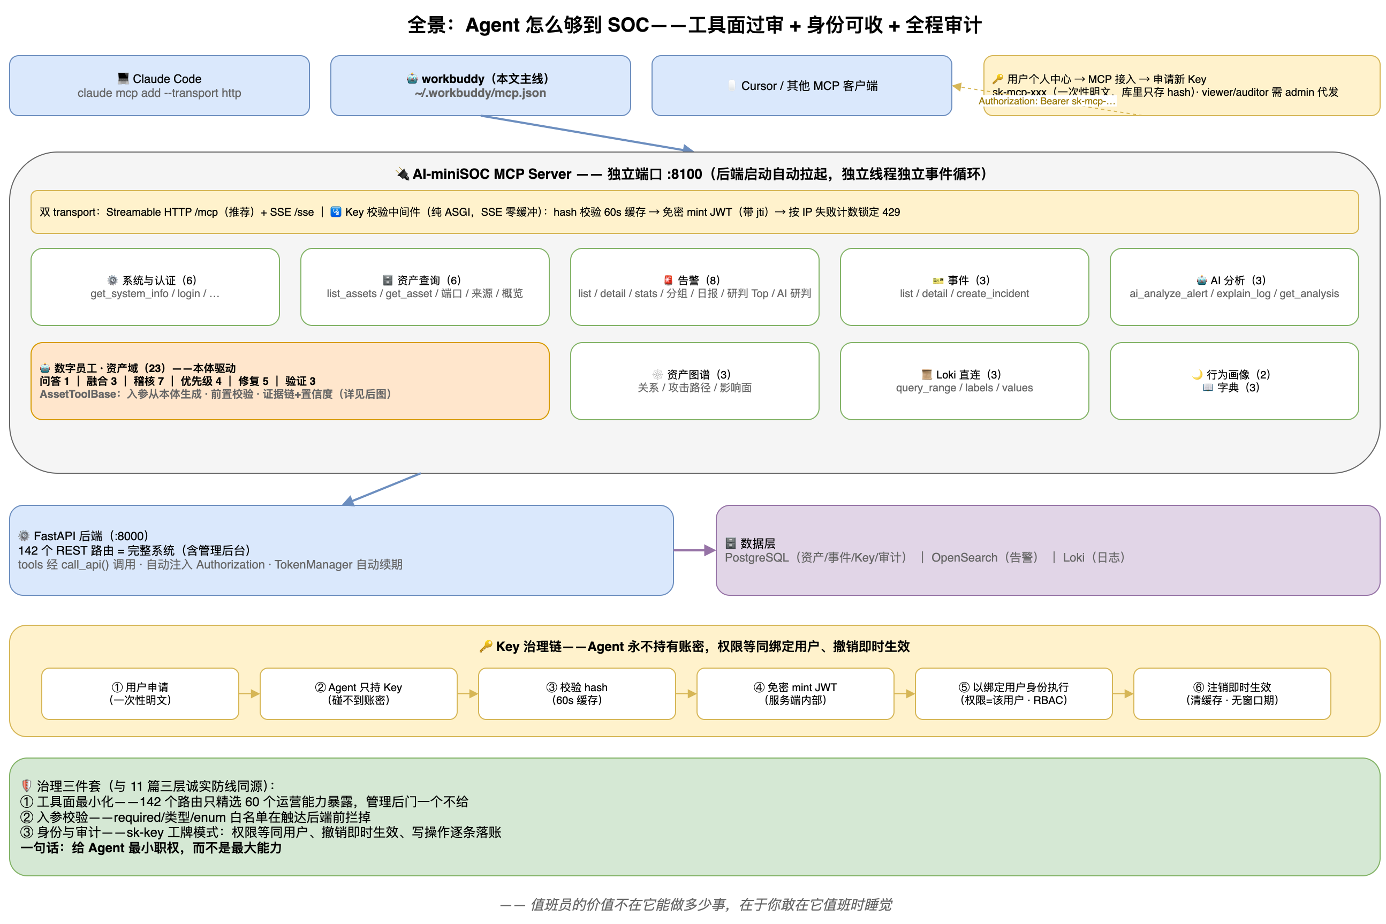The image size is (1386, 924).
Task: Click the text "关系 / 攻击路径 / 影响面"
Action: pyautogui.click(x=695, y=388)
